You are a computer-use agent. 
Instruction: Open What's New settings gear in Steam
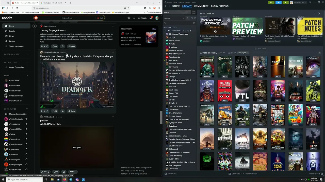coord(213,13)
